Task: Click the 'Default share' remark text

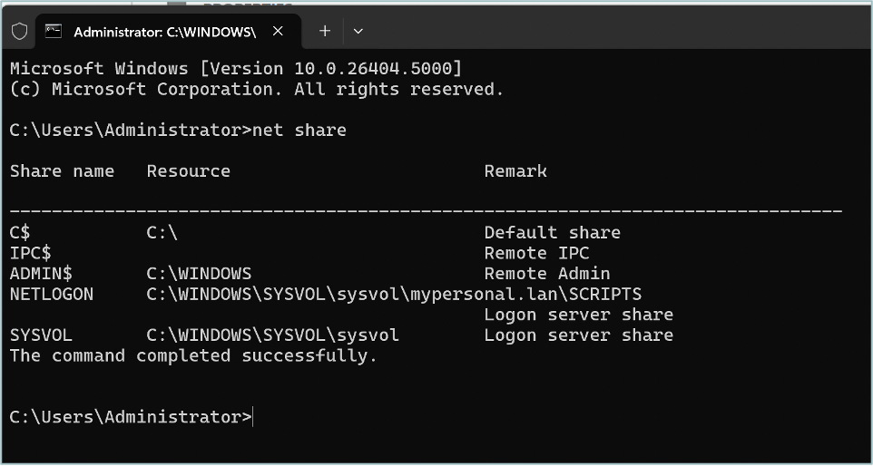Action: [553, 232]
